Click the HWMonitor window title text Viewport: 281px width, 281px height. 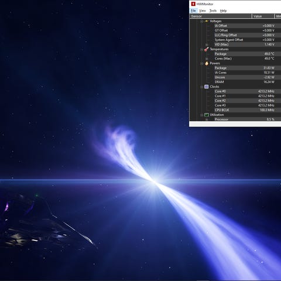pos(205,4)
